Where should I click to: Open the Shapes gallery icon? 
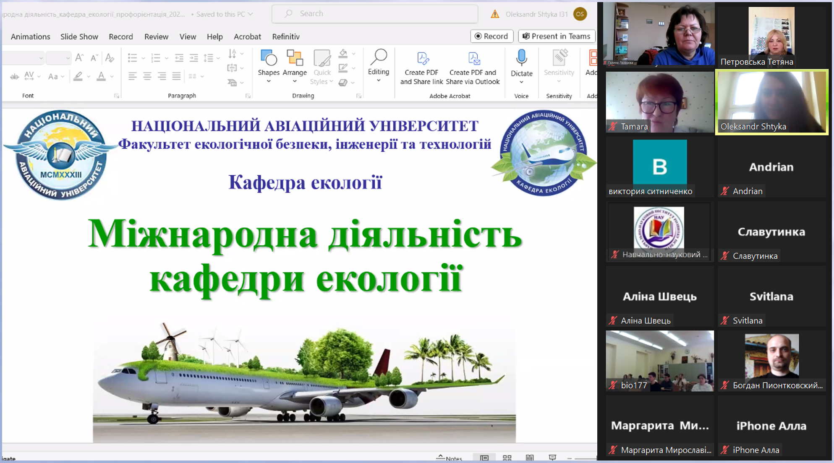point(269,59)
